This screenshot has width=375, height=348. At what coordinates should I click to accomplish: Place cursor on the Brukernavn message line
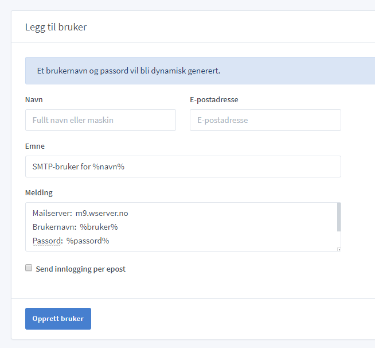(75, 227)
